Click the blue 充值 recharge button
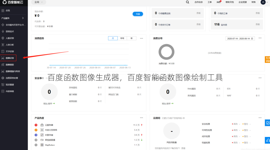270x150 pixels. 138,14
